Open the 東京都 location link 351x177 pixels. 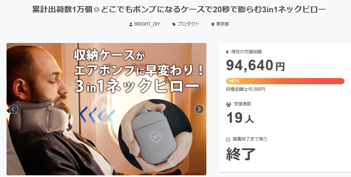click(x=222, y=24)
